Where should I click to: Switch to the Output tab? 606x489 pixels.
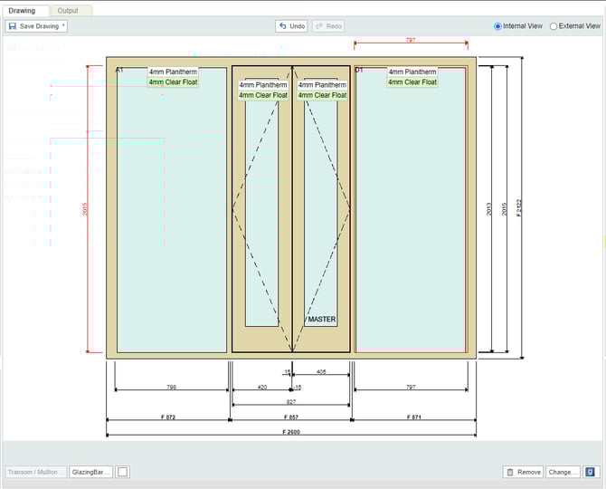pyautogui.click(x=68, y=10)
